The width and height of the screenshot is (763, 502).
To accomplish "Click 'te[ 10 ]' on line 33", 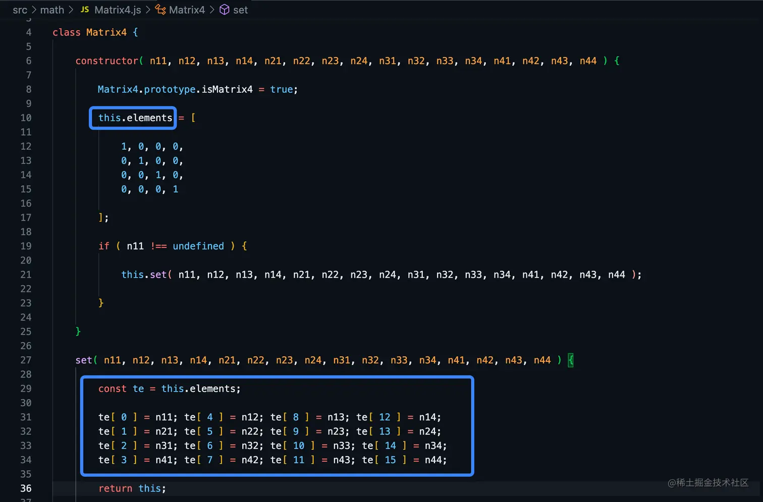I will click(x=293, y=446).
